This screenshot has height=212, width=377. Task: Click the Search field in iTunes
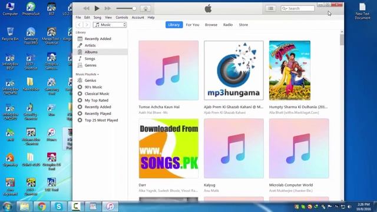click(297, 8)
